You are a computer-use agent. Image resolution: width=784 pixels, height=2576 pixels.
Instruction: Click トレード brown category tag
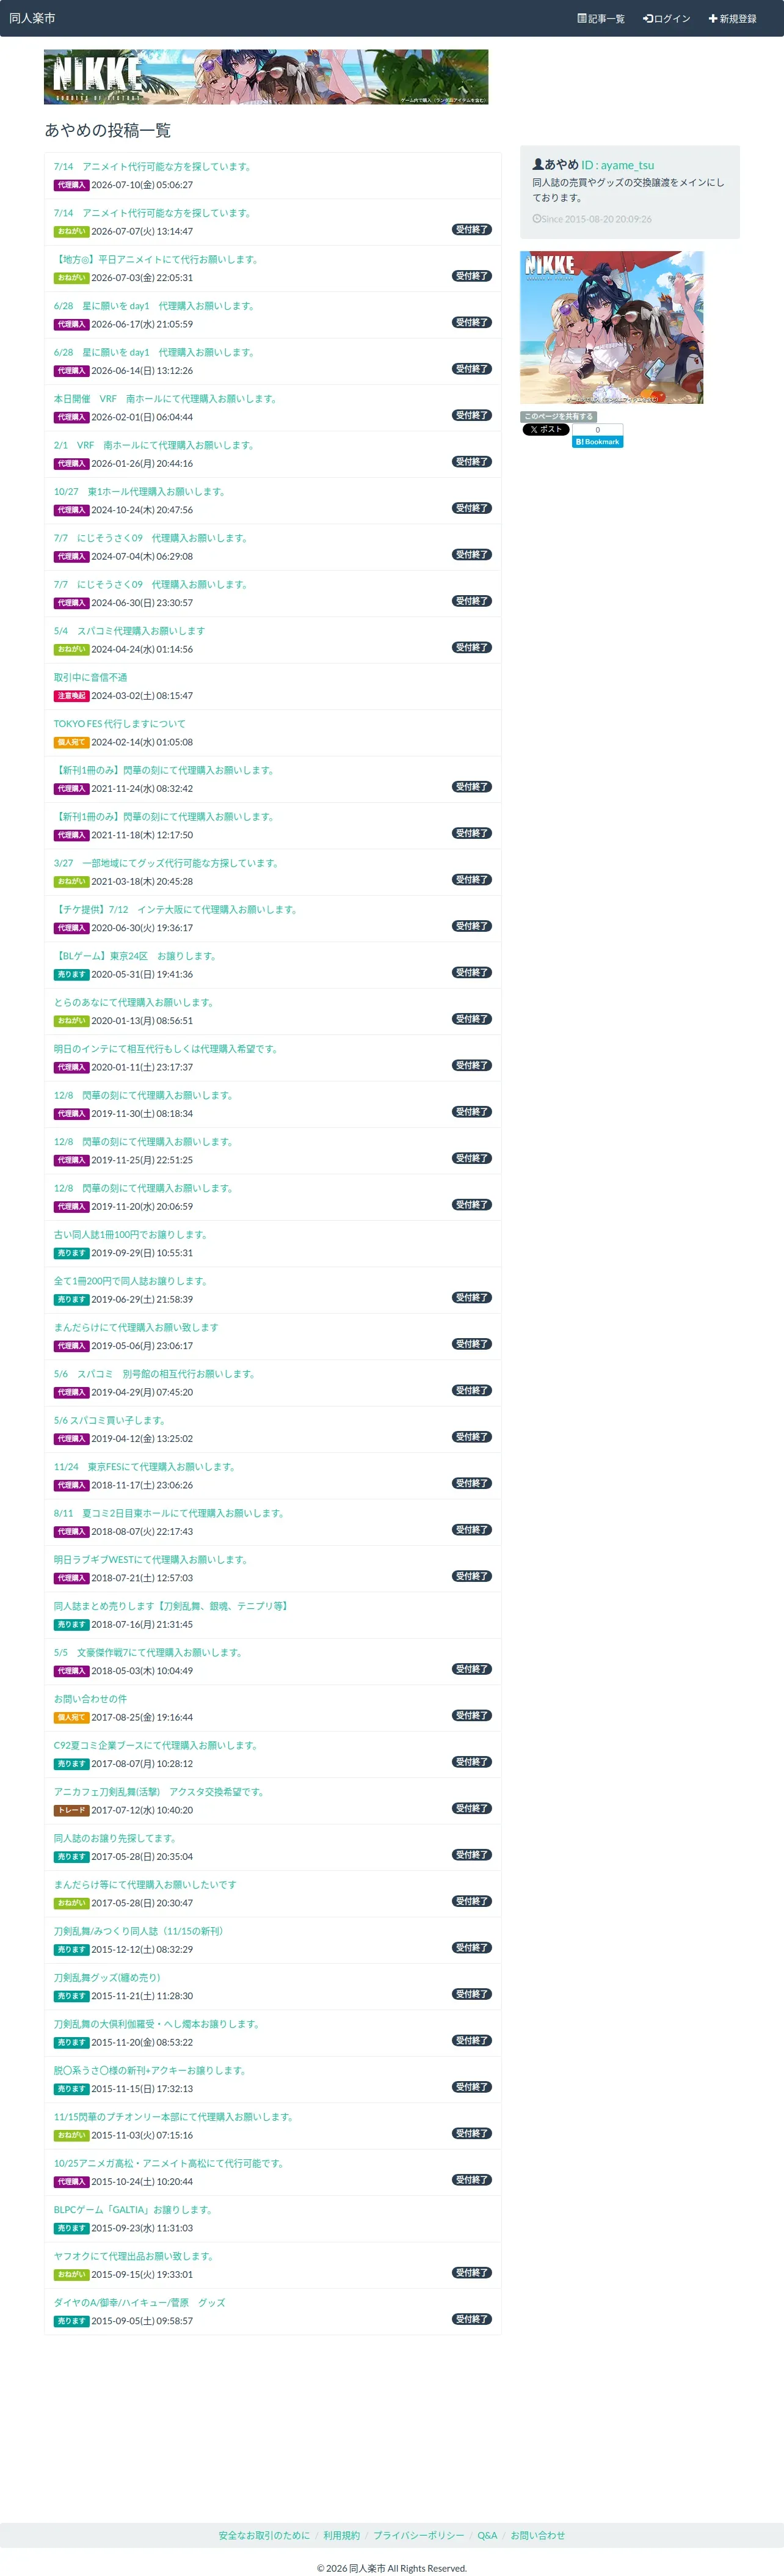pyautogui.click(x=71, y=1810)
